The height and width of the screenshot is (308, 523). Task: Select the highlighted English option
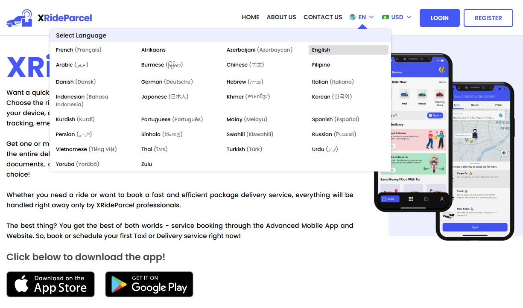[348, 50]
